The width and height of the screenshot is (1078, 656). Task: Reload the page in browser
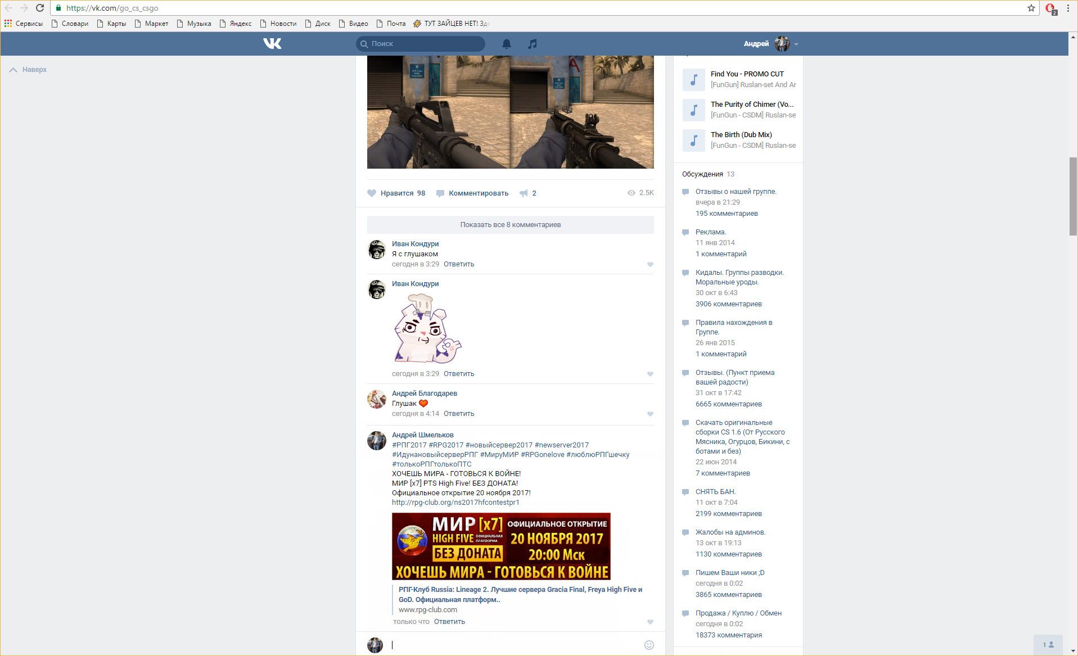(x=40, y=8)
